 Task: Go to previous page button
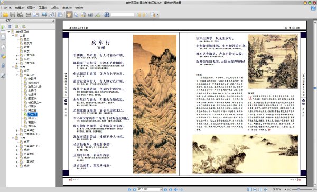pyautogui.click(x=134, y=189)
